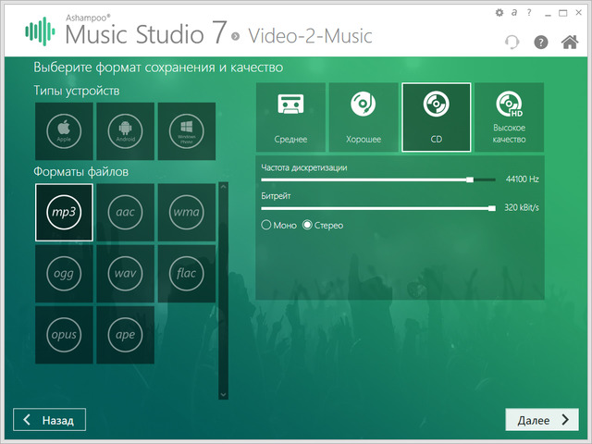
Task: Pick the aac file format
Action: coord(125,212)
